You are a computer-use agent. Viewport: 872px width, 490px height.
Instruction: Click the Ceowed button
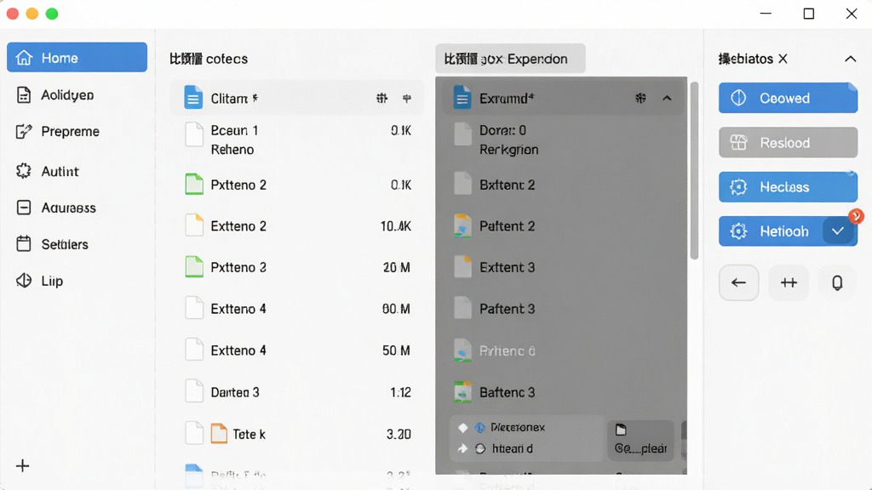pyautogui.click(x=788, y=99)
